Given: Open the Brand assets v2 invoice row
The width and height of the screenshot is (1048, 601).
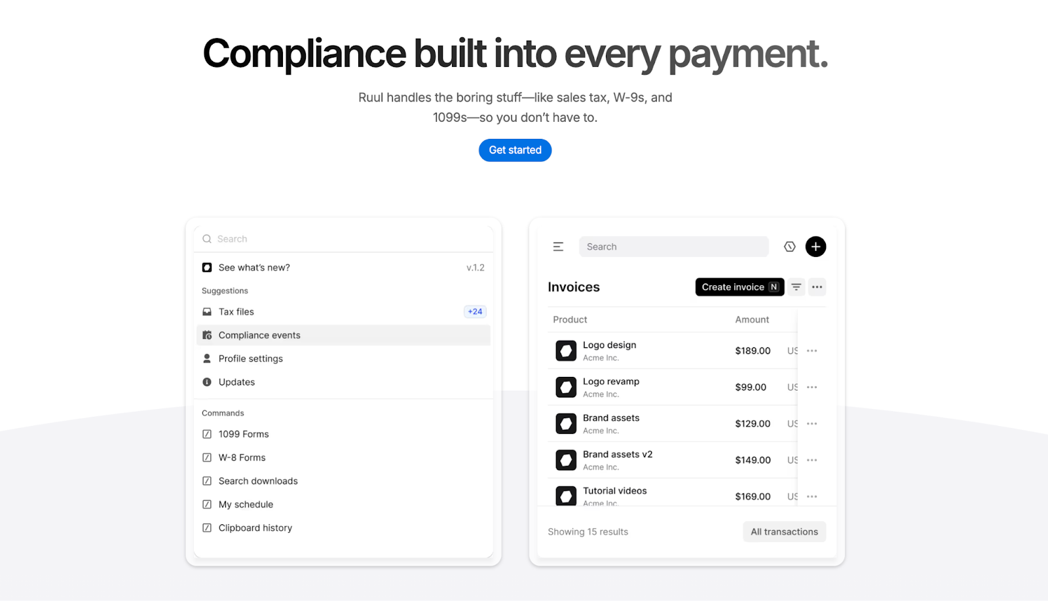Looking at the screenshot, I should [x=686, y=460].
